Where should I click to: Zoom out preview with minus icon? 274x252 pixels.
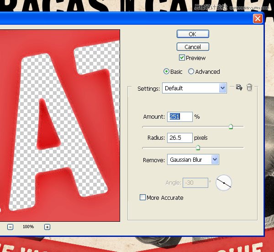tap(11, 227)
